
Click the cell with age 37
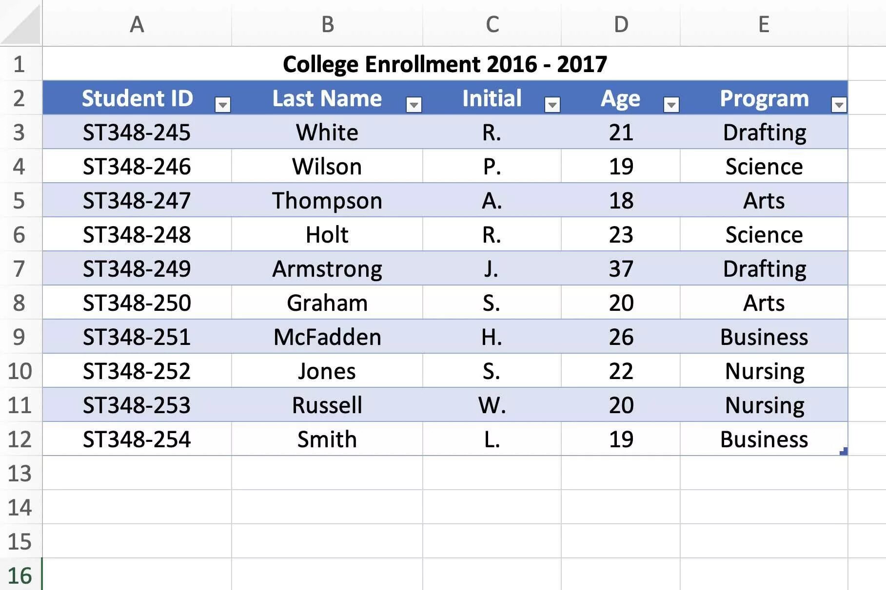point(621,268)
